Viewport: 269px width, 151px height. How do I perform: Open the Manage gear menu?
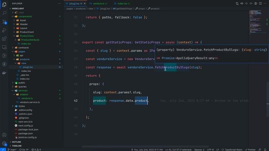click(4, 143)
